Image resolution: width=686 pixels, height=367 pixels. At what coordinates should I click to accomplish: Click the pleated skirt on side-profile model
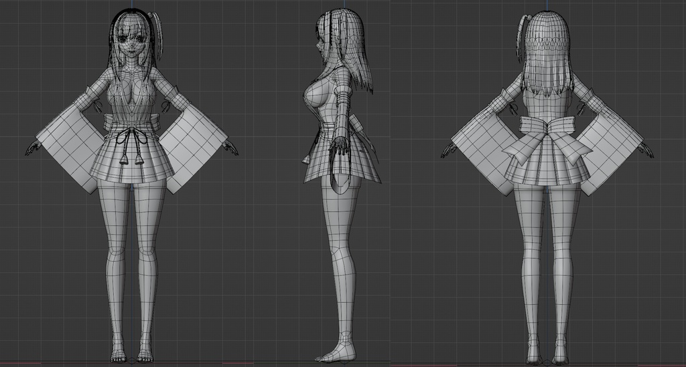point(342,157)
